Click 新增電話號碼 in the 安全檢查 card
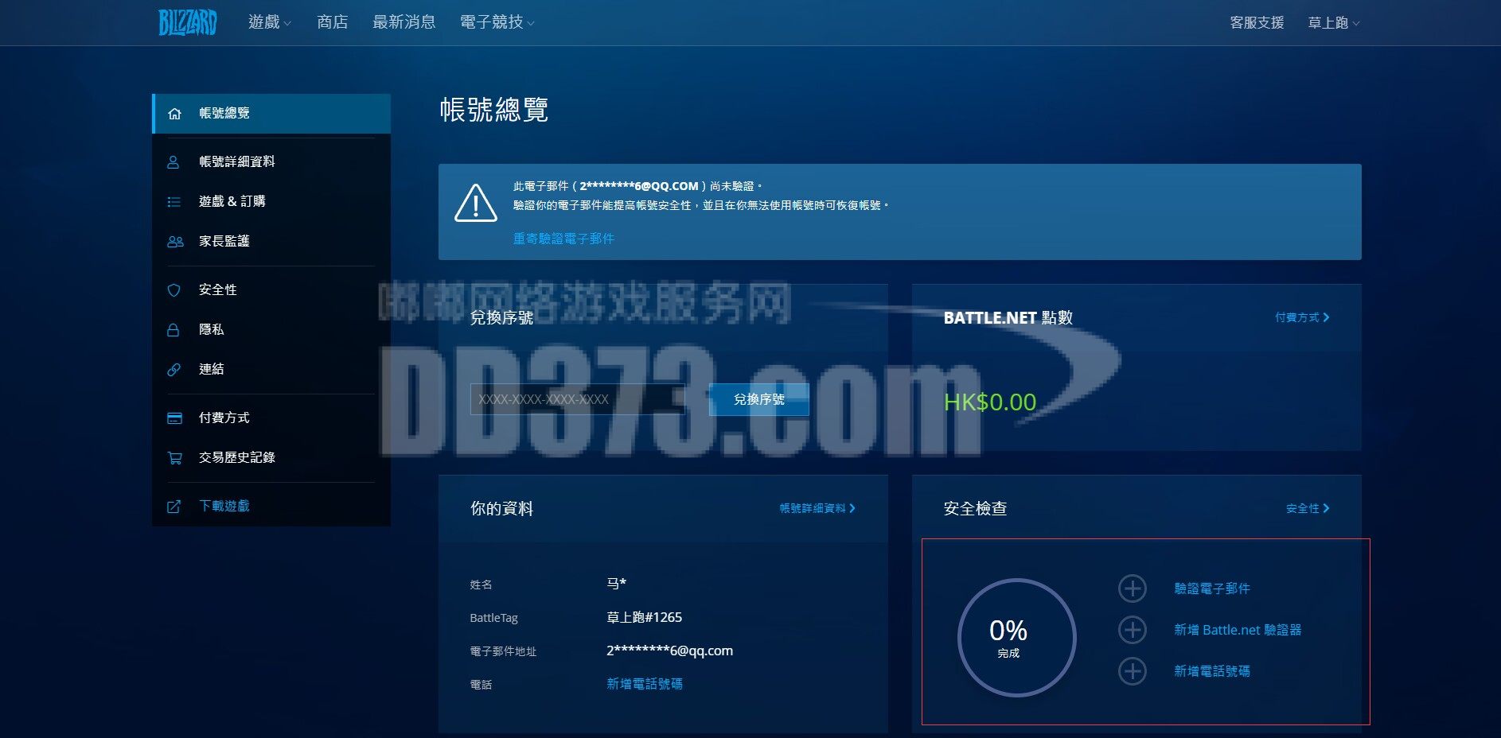1501x738 pixels. [1212, 671]
